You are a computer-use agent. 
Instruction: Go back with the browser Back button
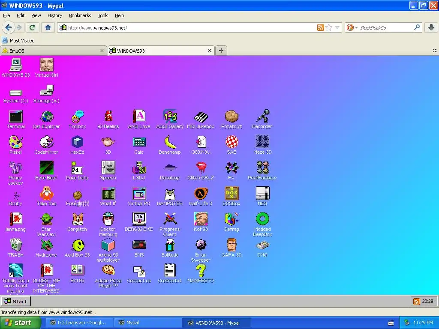[x=9, y=27]
